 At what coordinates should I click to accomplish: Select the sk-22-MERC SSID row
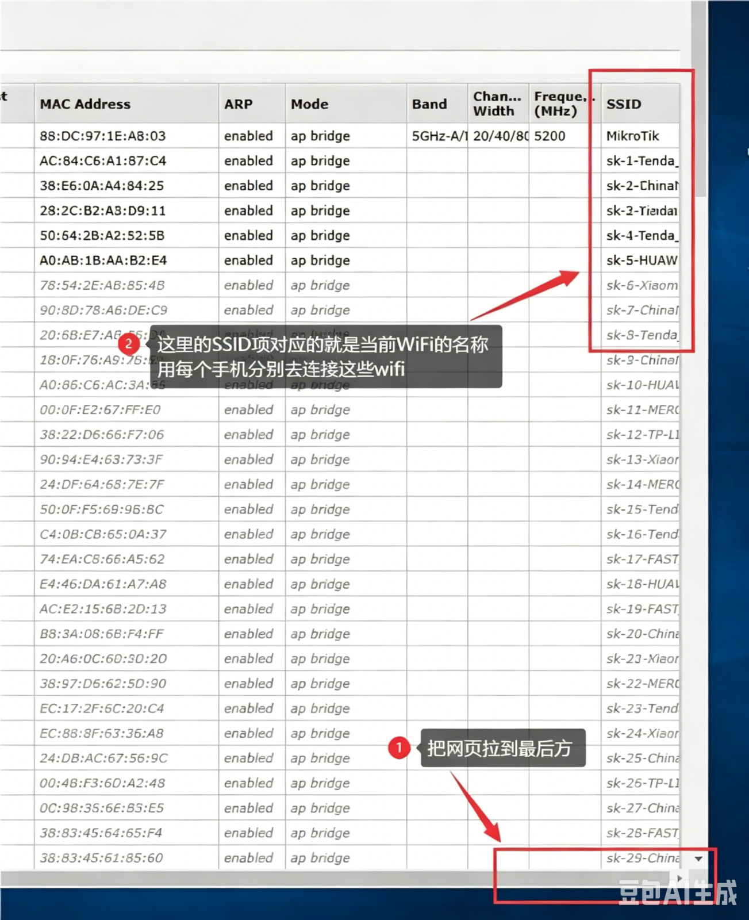[x=642, y=684]
